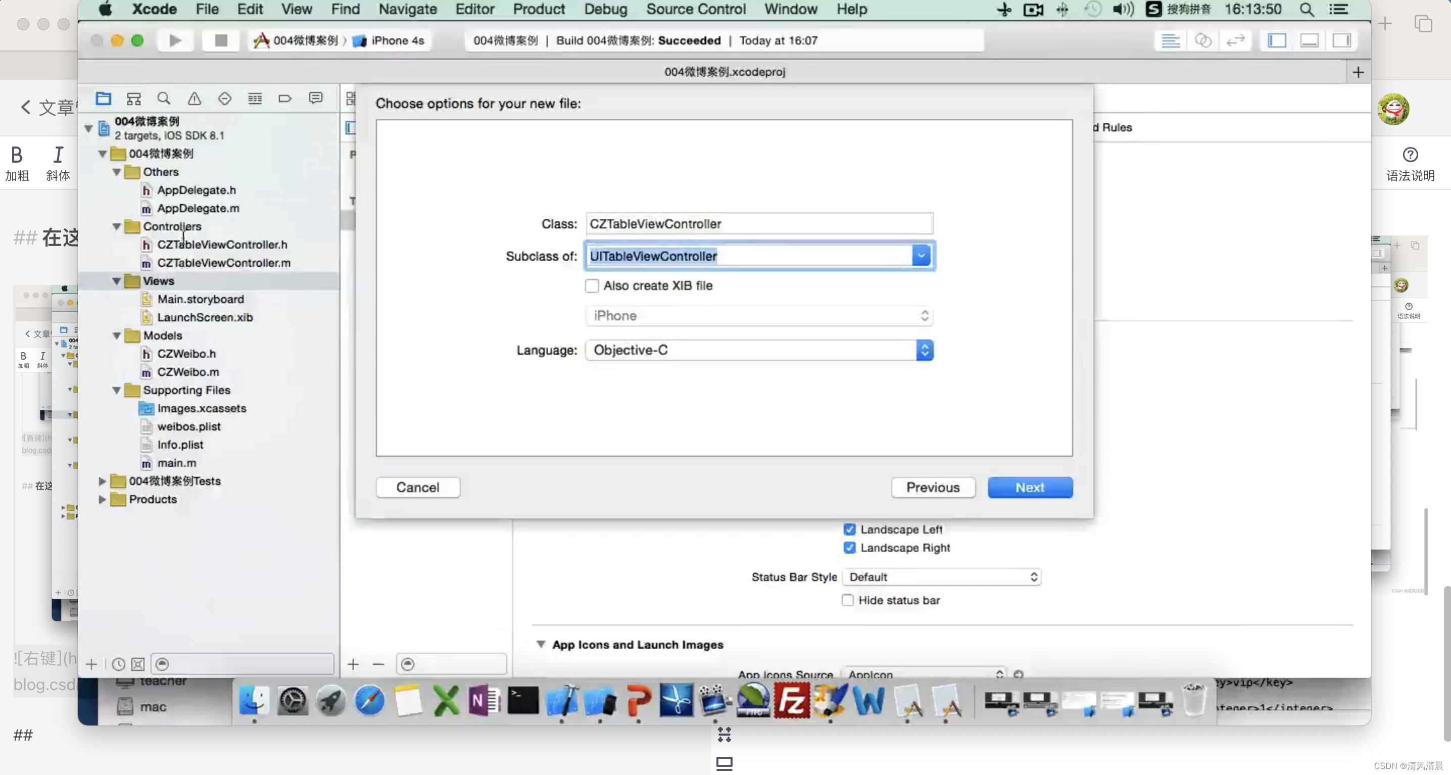Viewport: 1451px width, 775px height.
Task: Click the Editor menu in menu bar
Action: 474,9
